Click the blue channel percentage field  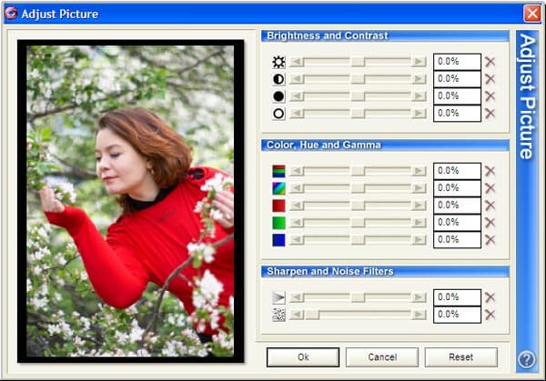[x=457, y=240]
